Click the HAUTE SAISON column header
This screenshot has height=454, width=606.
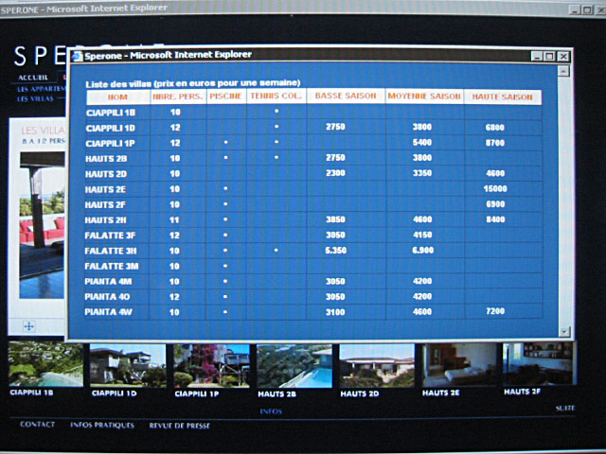coord(503,97)
